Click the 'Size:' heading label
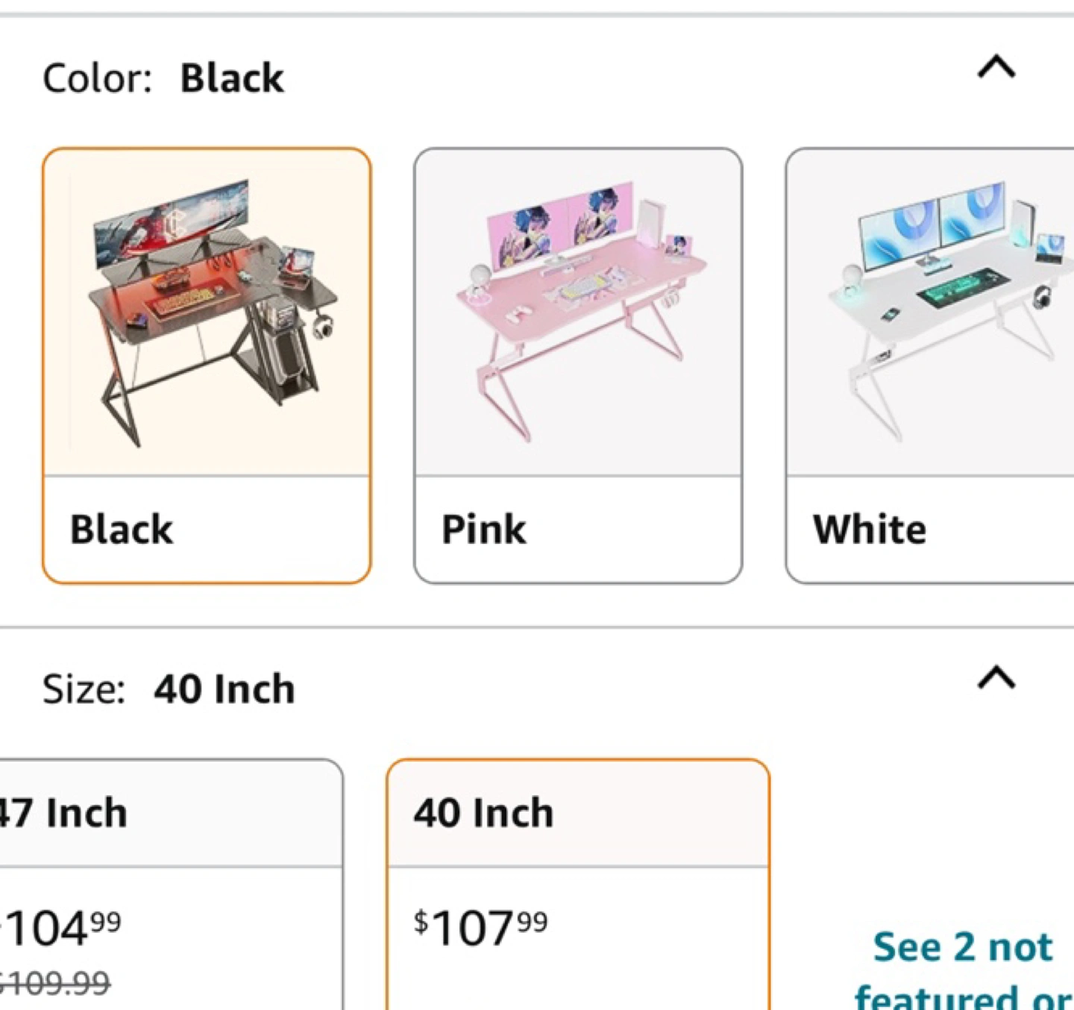The image size is (1074, 1010). coord(84,689)
